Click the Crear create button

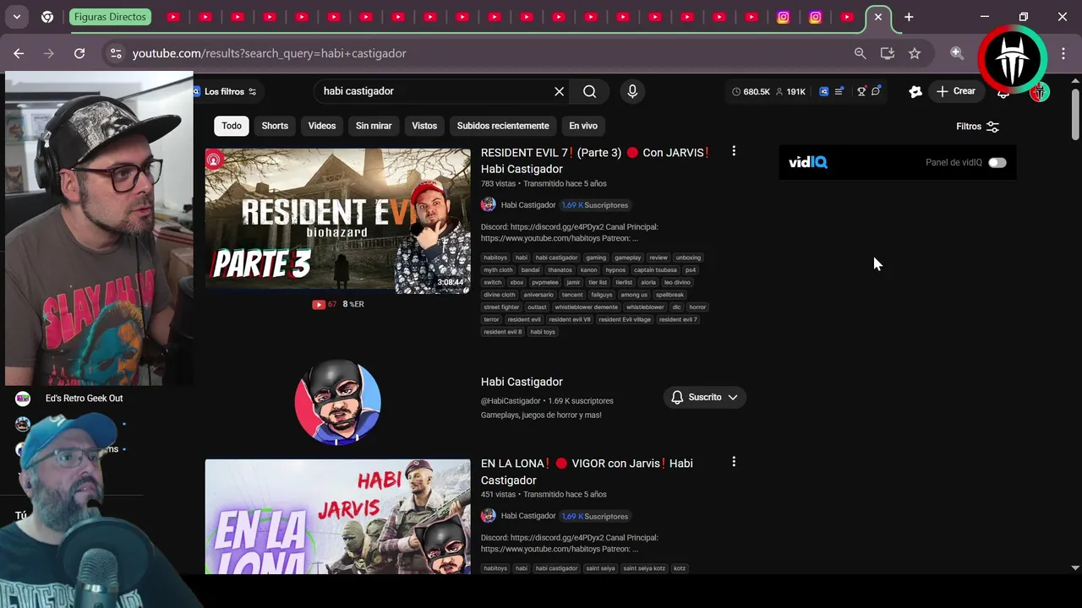pos(956,91)
